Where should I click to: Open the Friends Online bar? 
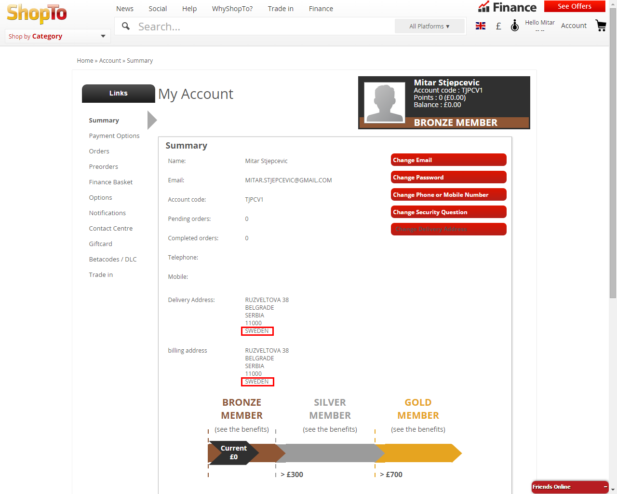(570, 487)
